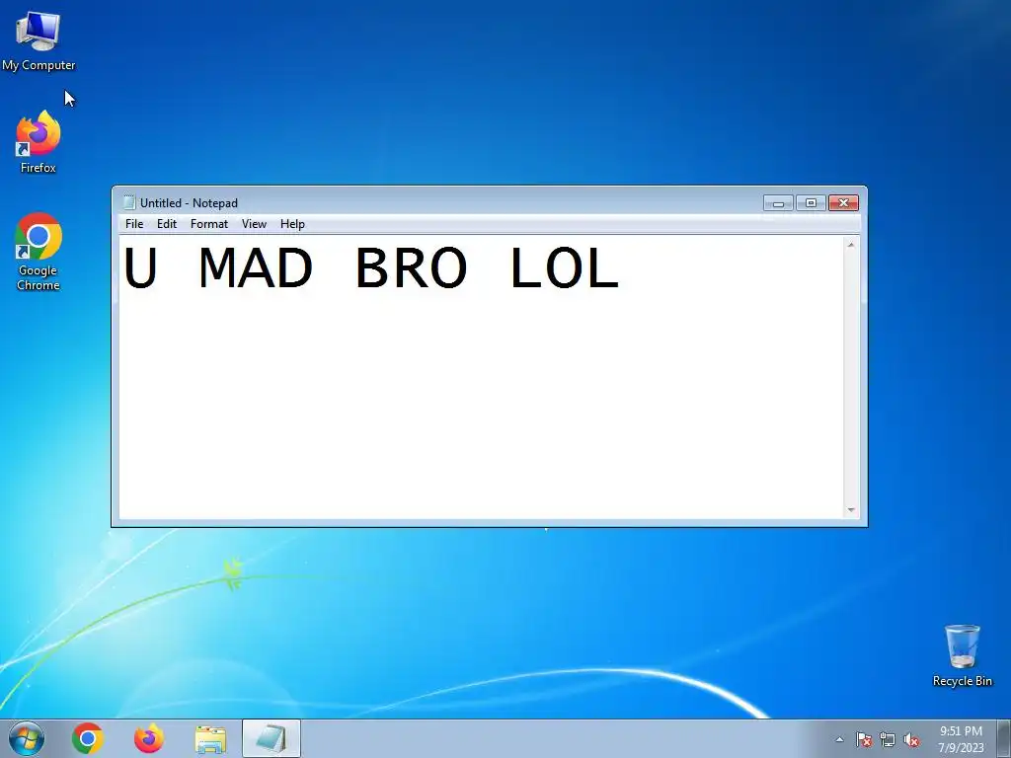Open the Action Center flag icon
The height and width of the screenshot is (758, 1011).
864,739
